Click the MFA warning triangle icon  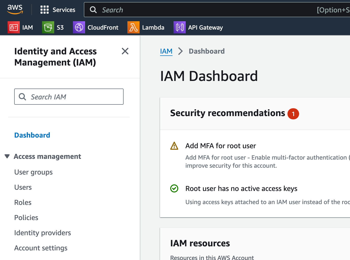[x=174, y=146]
